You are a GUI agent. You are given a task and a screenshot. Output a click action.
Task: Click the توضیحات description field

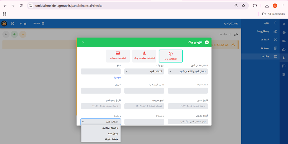click(x=144, y=122)
